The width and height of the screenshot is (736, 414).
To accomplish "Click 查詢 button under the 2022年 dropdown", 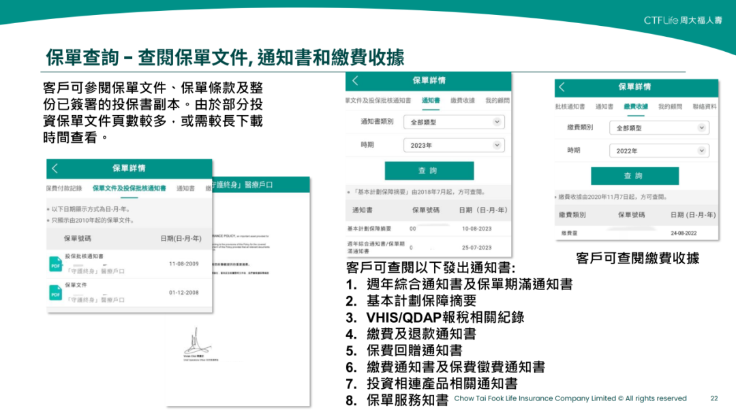I will (x=634, y=176).
